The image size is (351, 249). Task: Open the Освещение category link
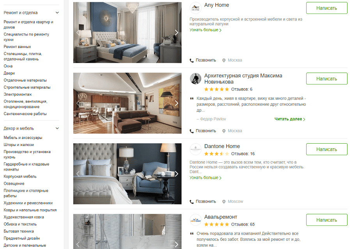click(14, 183)
